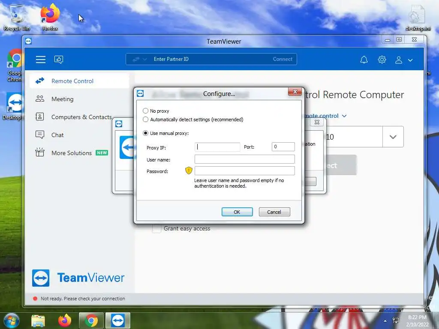Open More Solutions
Viewport: 439px width, 329px height.
[x=72, y=153]
